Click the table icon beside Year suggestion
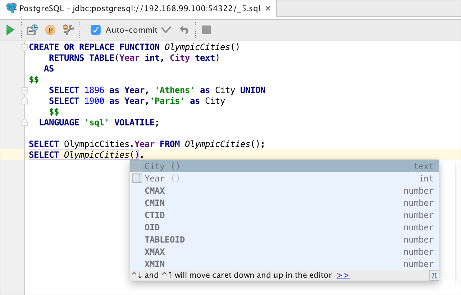 [x=137, y=178]
